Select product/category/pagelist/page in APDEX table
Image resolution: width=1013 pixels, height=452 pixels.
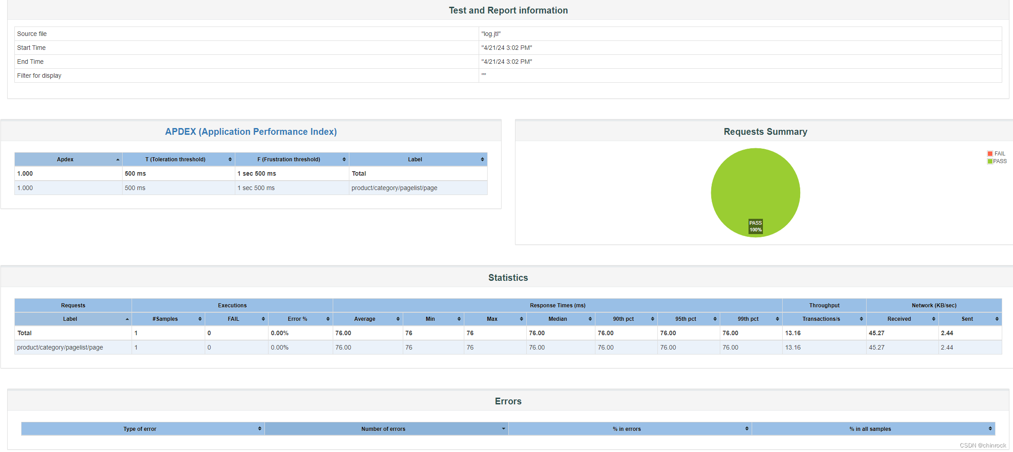pos(394,188)
